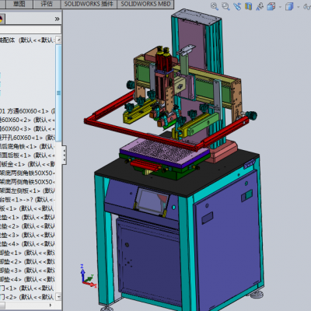Open the 草图 tab

pos(19,4)
